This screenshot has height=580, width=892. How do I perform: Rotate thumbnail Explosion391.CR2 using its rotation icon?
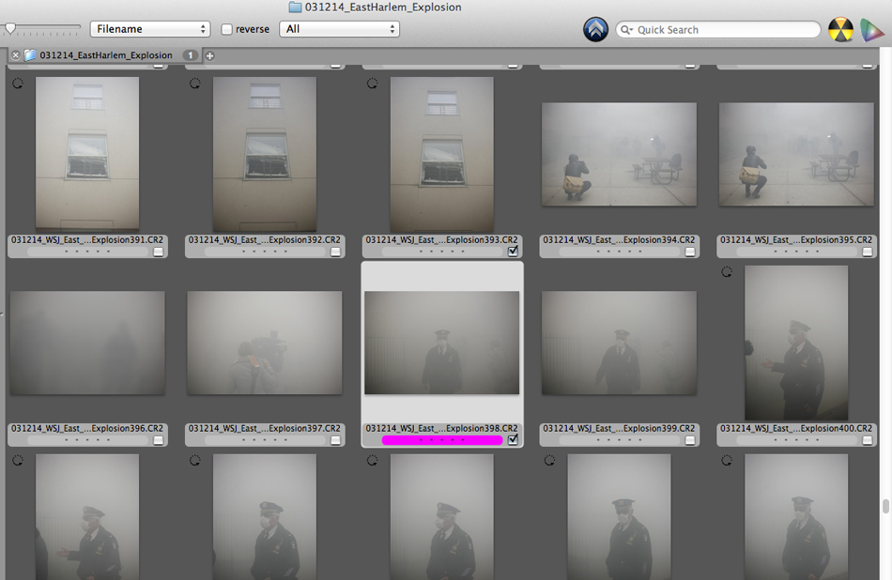(x=18, y=83)
